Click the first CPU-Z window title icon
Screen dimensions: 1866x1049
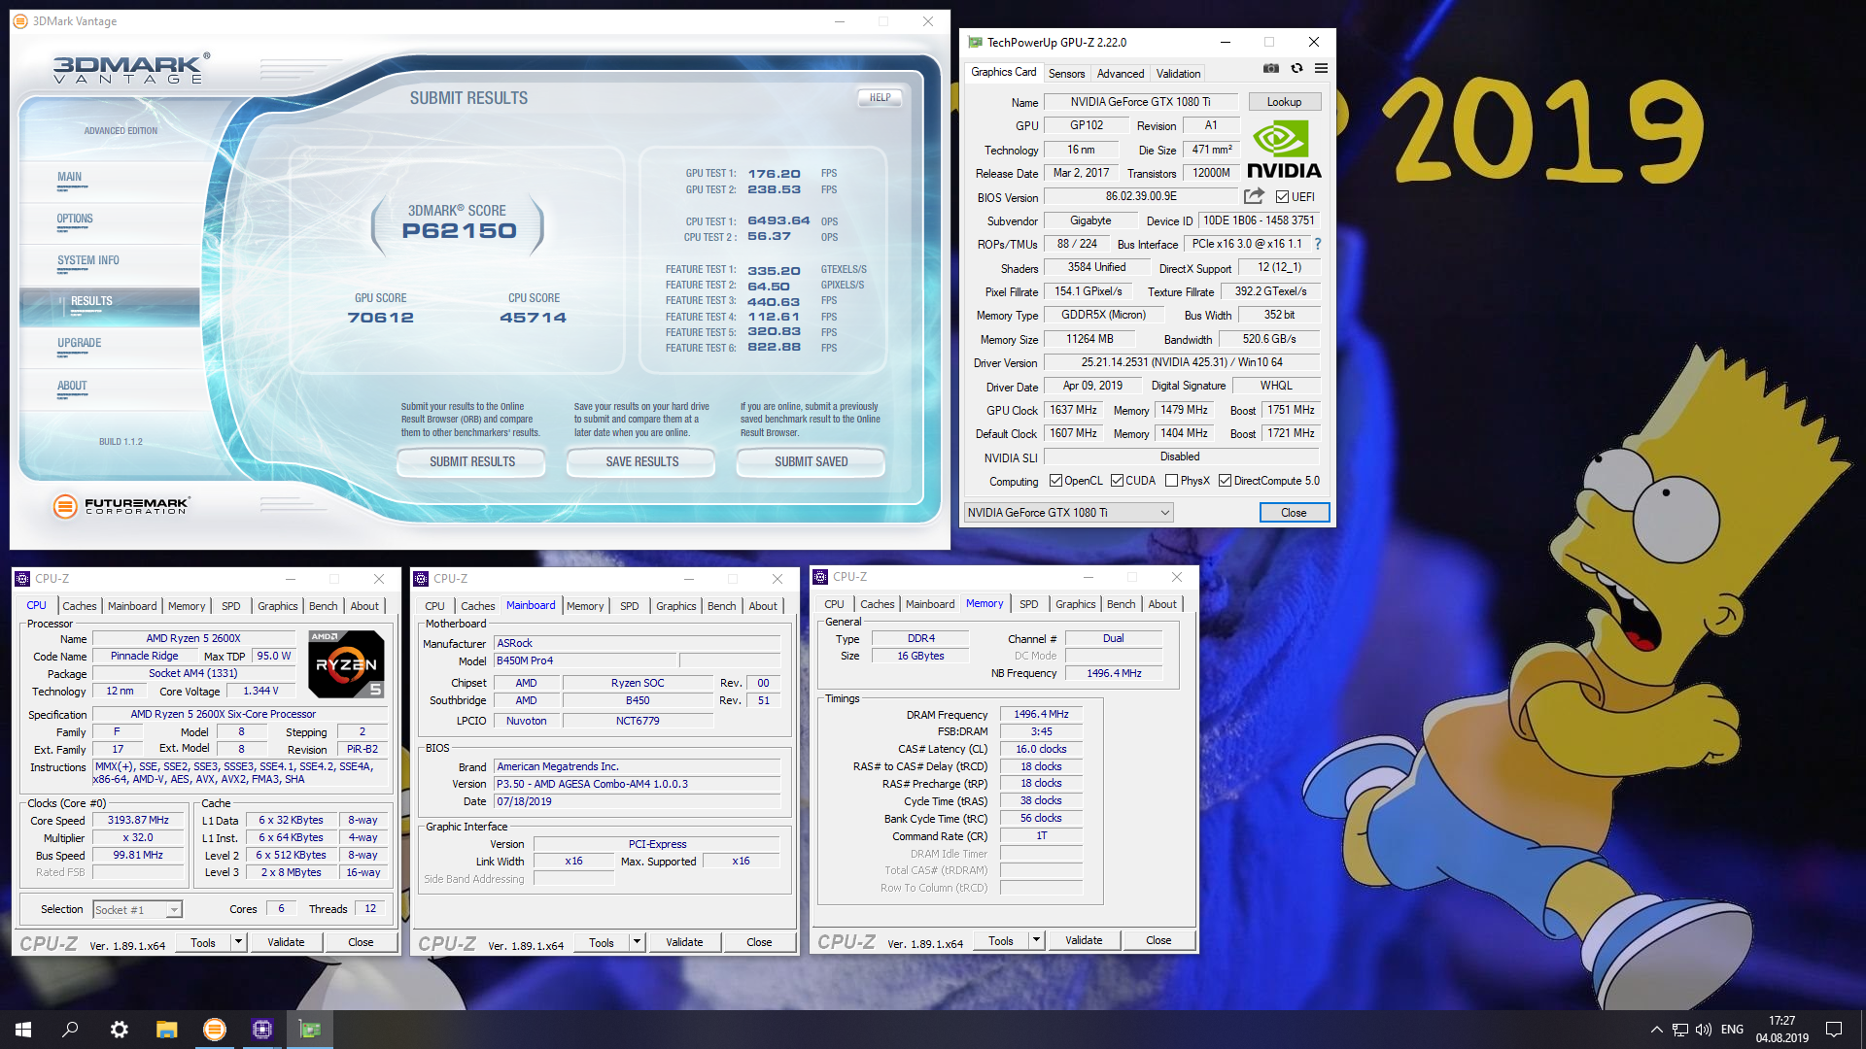pos(22,579)
